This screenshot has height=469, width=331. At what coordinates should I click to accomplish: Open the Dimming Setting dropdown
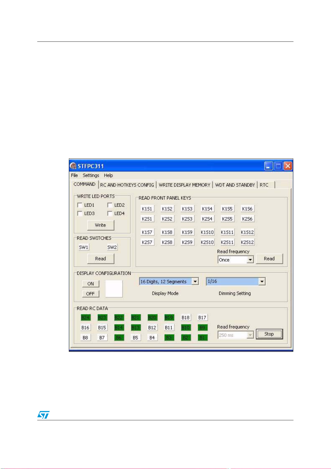(x=236, y=281)
